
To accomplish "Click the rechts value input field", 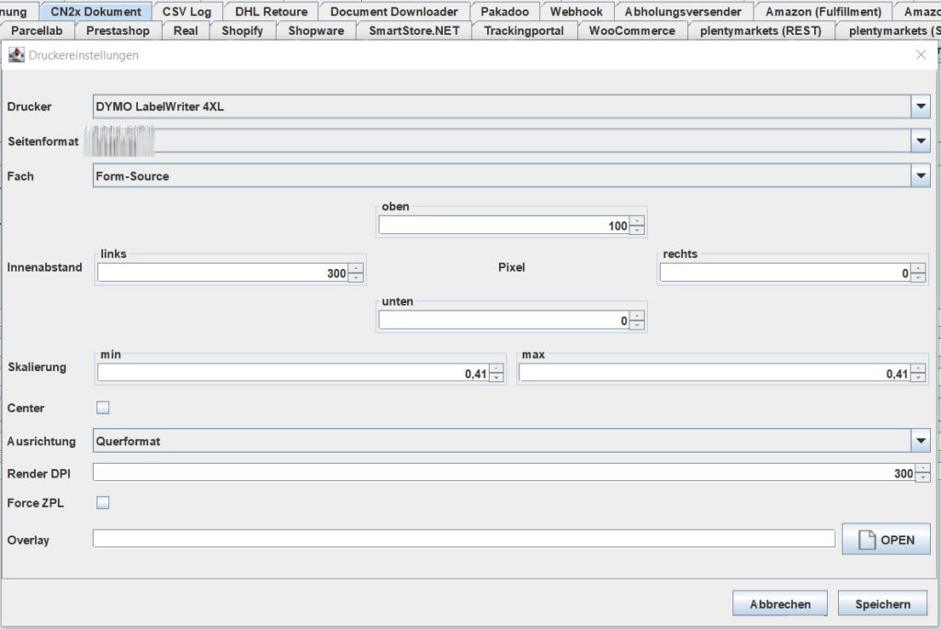I will click(x=786, y=273).
